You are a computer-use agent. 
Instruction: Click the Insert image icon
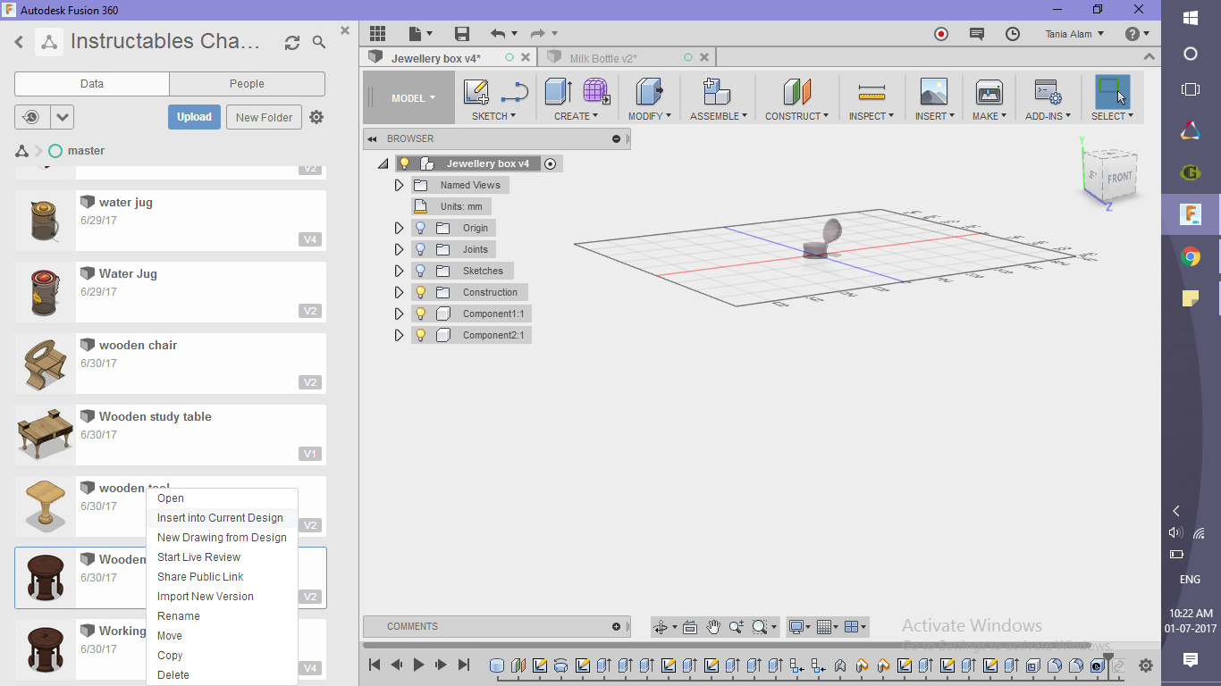[934, 92]
